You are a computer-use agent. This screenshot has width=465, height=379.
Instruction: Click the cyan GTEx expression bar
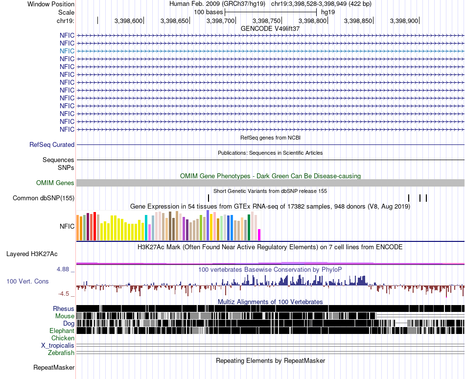(146, 228)
